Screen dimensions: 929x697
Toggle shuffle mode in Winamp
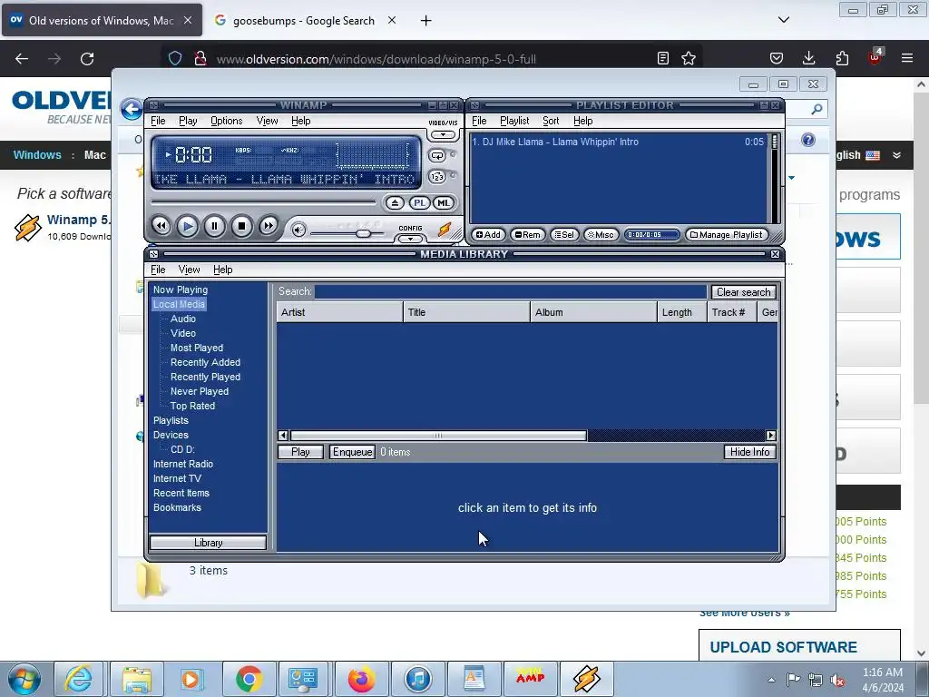[437, 177]
